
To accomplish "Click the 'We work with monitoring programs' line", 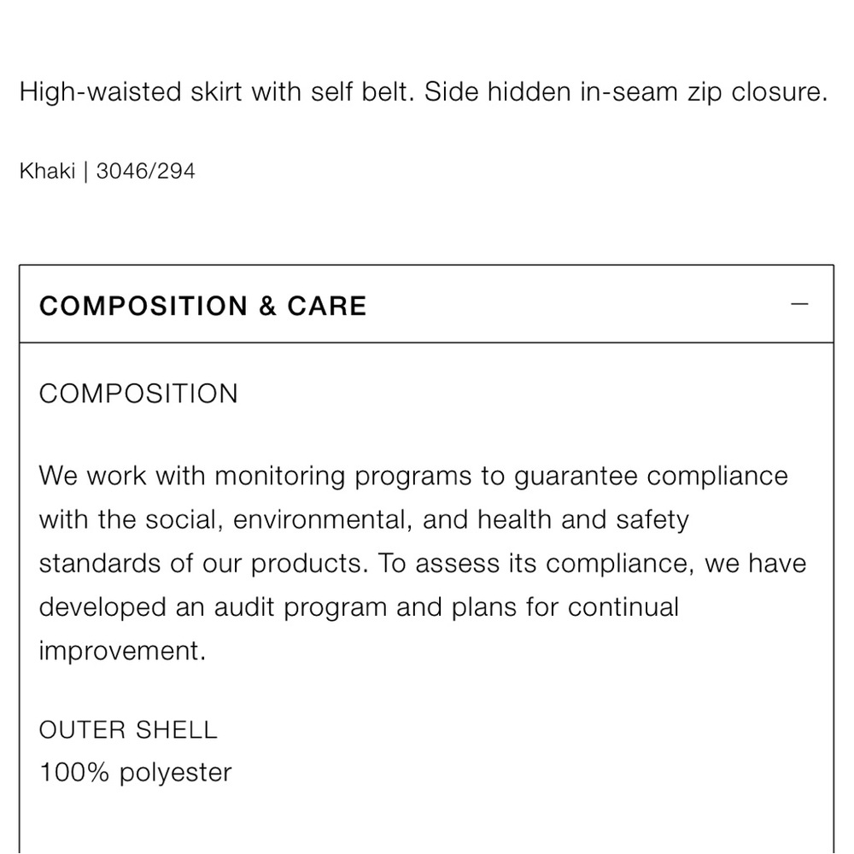I will point(413,476).
